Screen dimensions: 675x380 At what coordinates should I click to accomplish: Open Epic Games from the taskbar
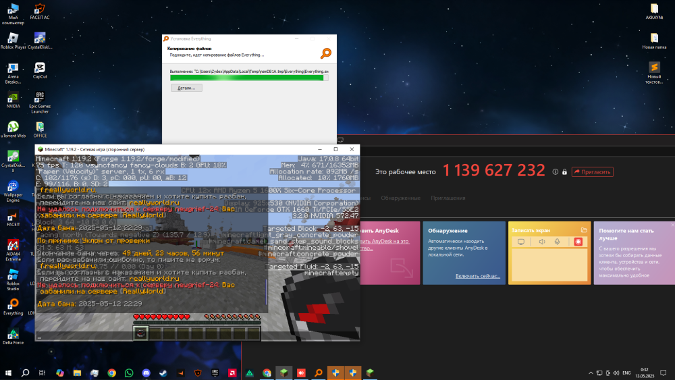point(215,373)
